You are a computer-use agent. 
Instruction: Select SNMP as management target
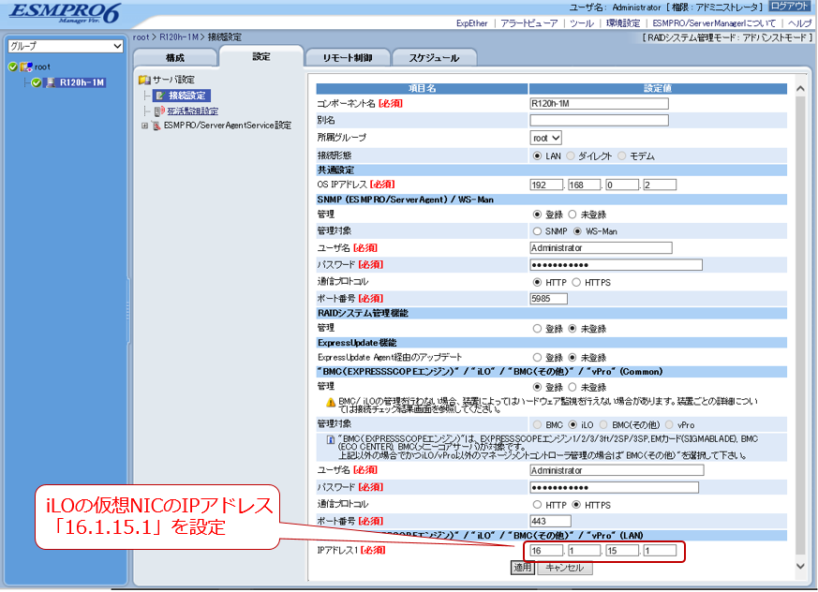point(537,231)
